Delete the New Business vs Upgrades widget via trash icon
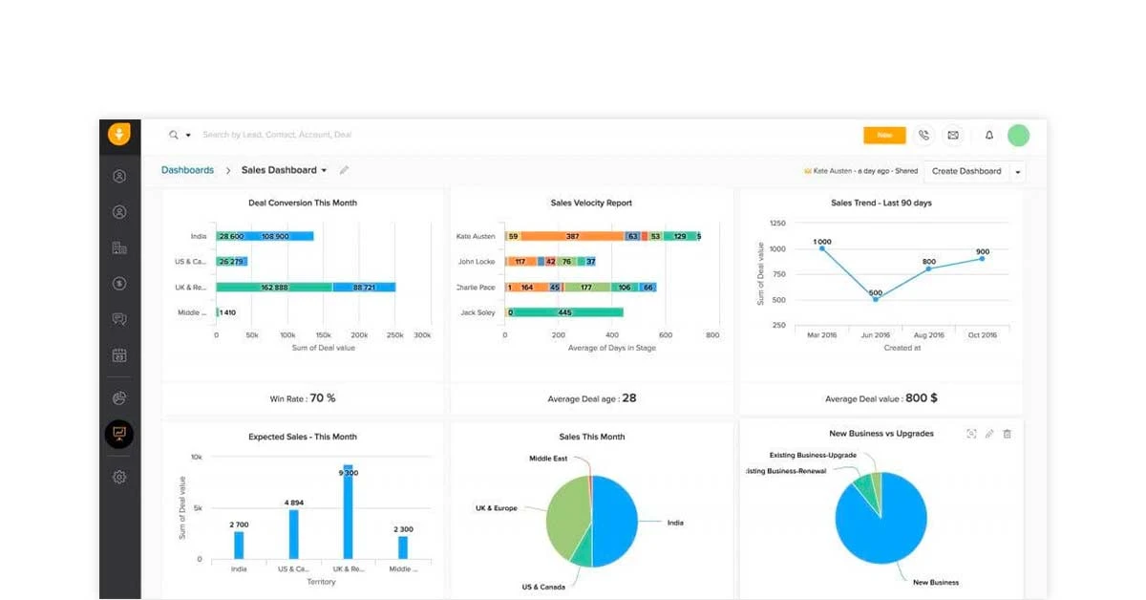 (x=1008, y=433)
